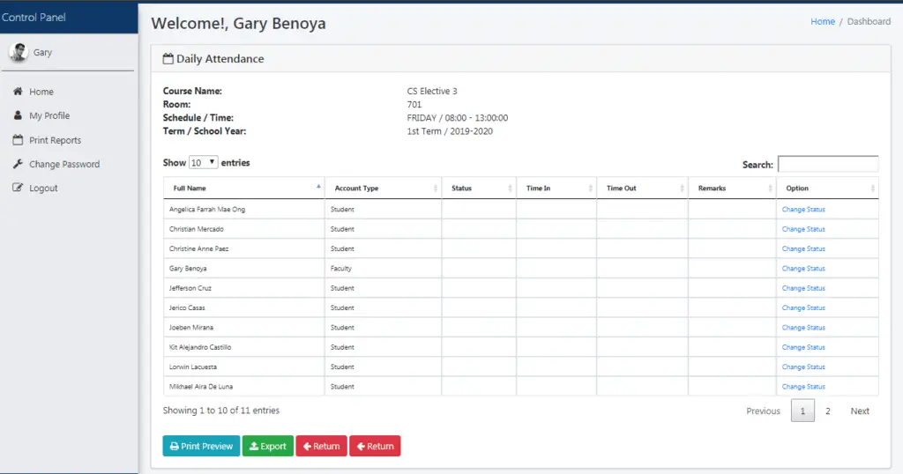Change Status for Angelica Farrah Mae Ong
The width and height of the screenshot is (903, 474).
tap(803, 210)
